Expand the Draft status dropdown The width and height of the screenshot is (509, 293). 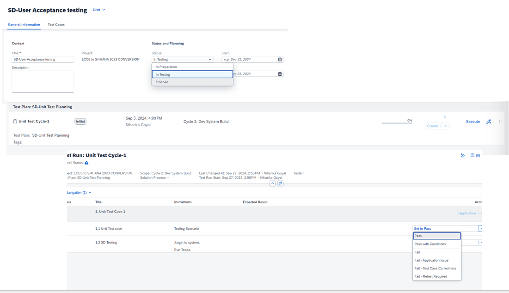pyautogui.click(x=99, y=10)
